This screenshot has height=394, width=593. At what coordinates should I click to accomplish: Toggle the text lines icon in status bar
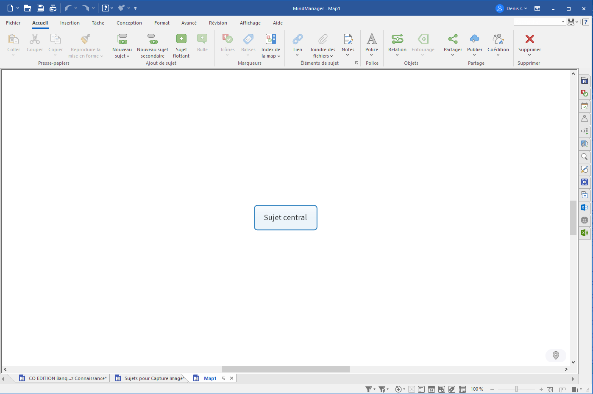pos(421,389)
